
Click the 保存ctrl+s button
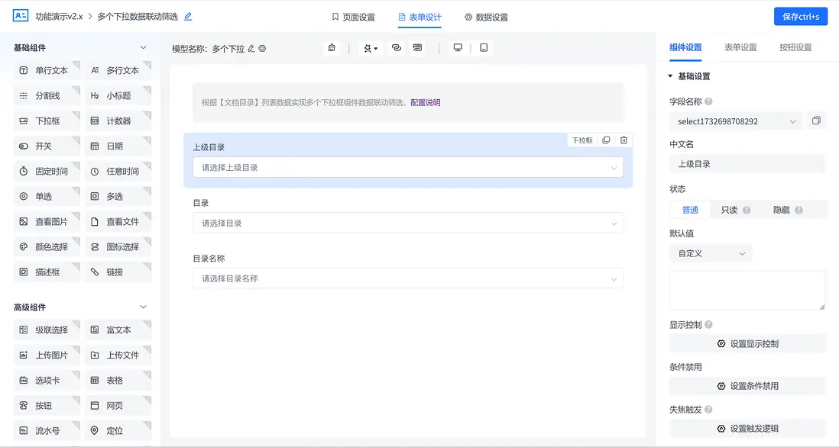[x=801, y=16]
